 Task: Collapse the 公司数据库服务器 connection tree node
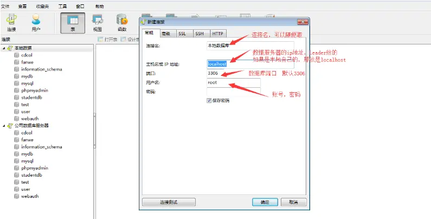coord(4,126)
